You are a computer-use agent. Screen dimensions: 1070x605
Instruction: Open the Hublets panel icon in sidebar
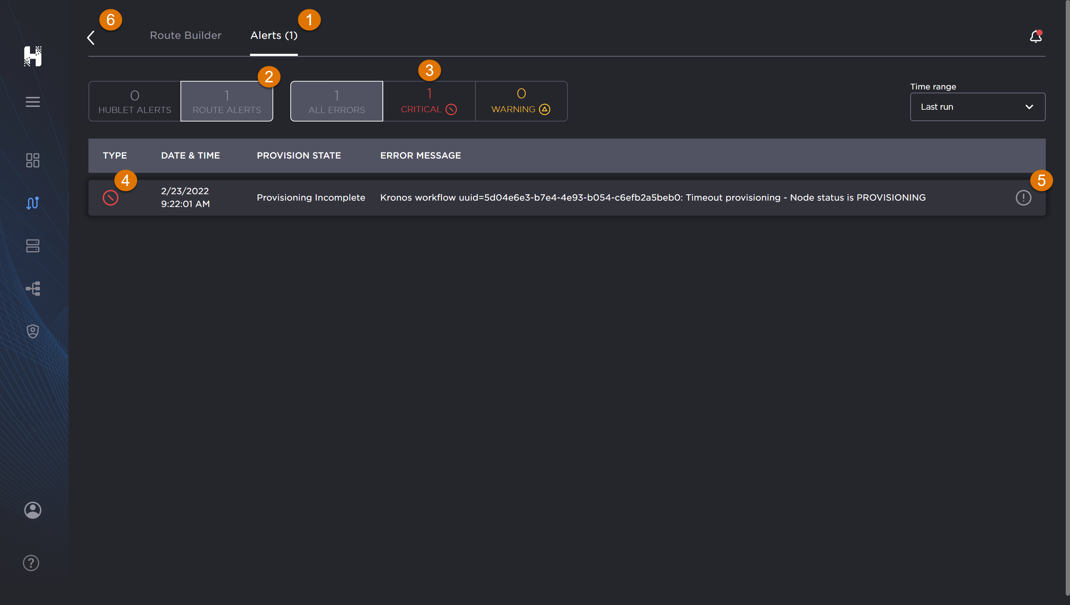[32, 246]
